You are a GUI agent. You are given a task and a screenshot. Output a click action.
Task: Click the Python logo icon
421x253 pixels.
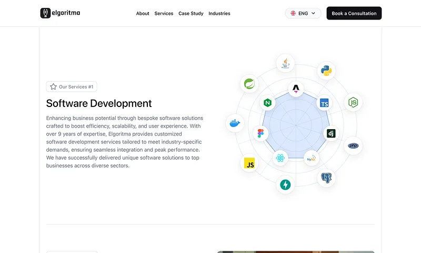coord(326,71)
